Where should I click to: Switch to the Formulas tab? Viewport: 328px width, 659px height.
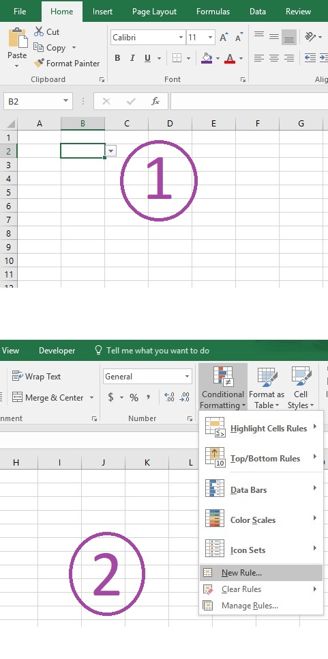click(213, 12)
